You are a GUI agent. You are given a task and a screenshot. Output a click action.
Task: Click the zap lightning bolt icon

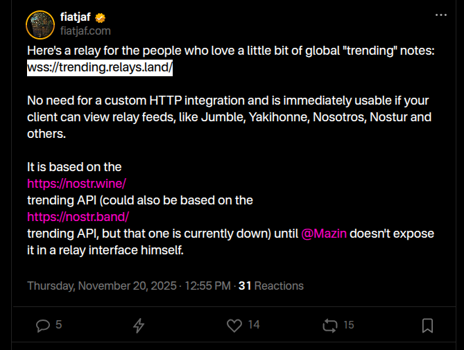coord(139,325)
